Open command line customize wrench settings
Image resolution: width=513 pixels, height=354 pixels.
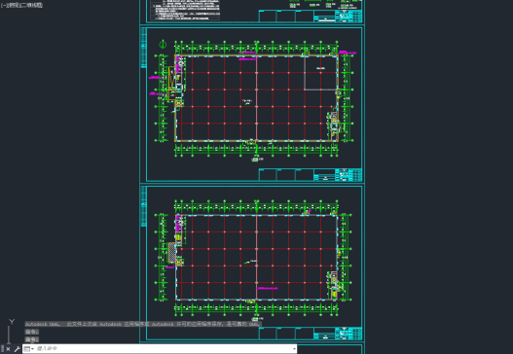point(17,349)
